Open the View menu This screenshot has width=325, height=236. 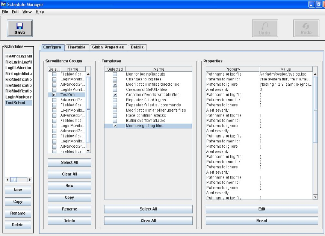click(27, 12)
